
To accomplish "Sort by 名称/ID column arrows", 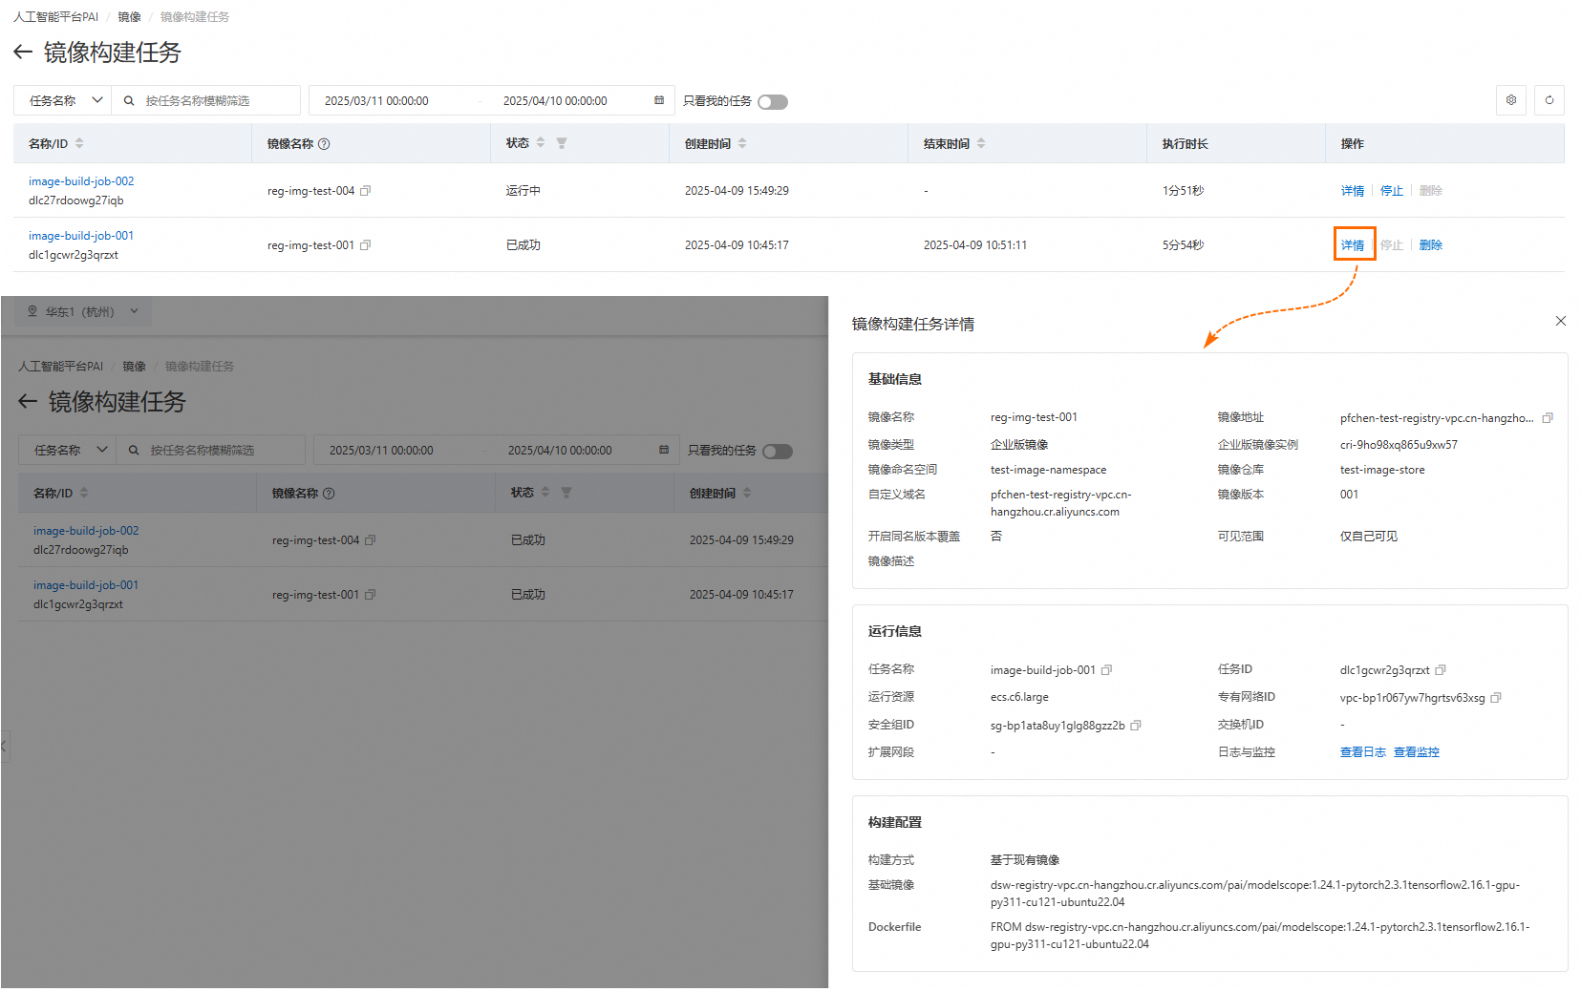I will point(79,143).
